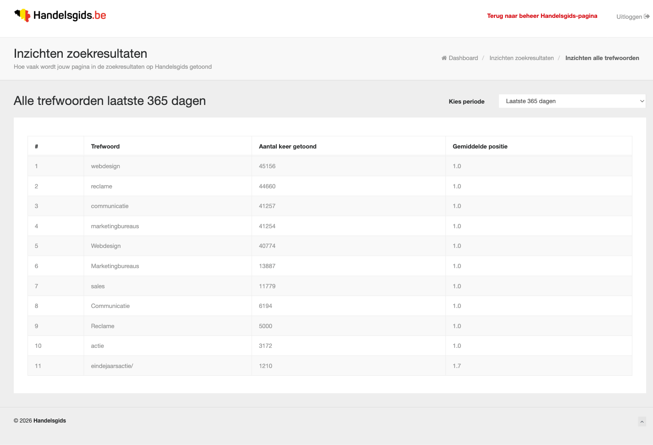Click the Inzichten alle trefwoorden breadcrumb

click(x=602, y=58)
